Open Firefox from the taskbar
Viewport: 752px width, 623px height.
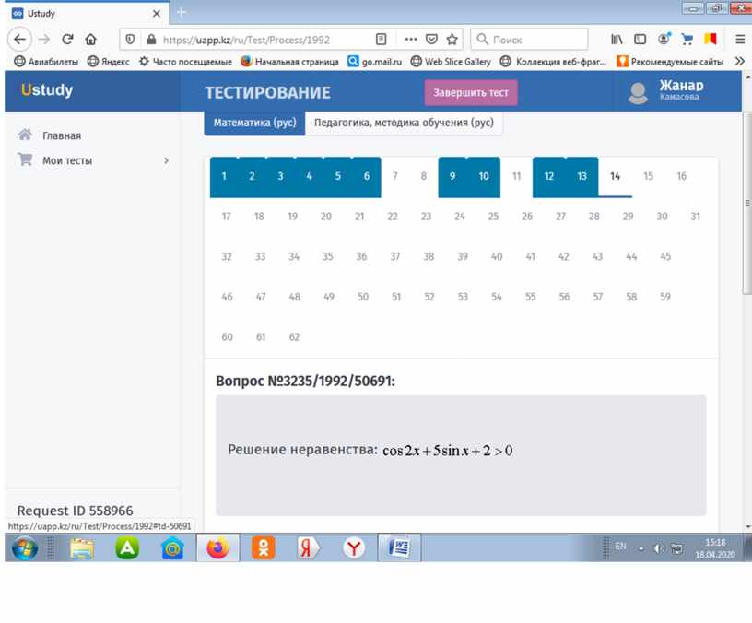pos(217,547)
